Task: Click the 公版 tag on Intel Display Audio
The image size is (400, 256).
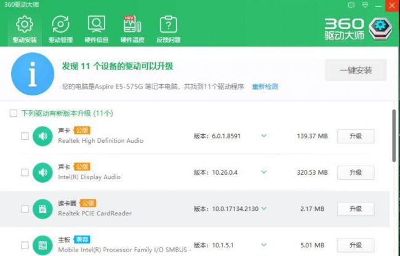Action: tap(82, 167)
